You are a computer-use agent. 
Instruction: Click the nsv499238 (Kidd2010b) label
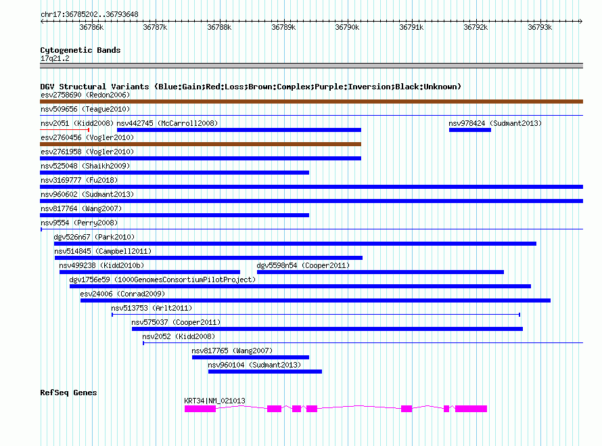point(101,265)
